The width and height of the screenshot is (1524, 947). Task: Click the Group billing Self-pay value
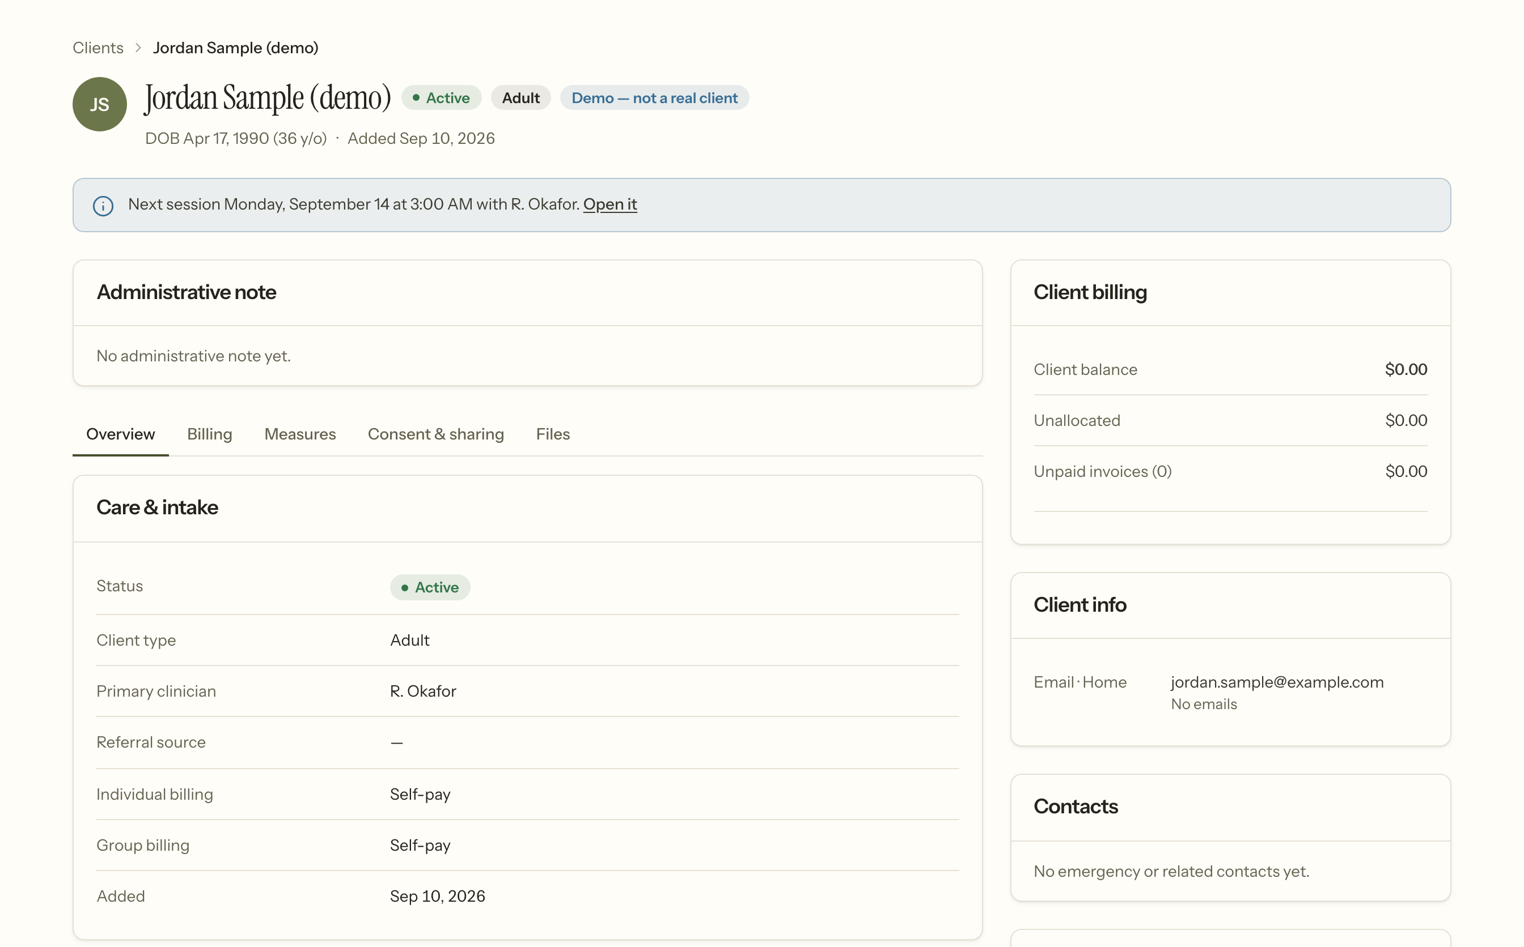(x=420, y=845)
